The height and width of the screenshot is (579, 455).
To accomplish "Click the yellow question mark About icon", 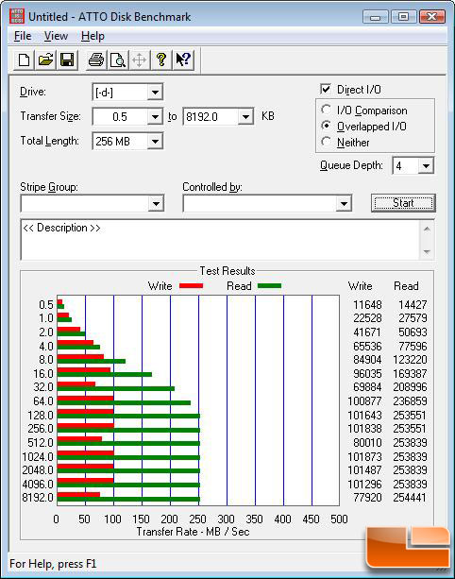I will (161, 60).
